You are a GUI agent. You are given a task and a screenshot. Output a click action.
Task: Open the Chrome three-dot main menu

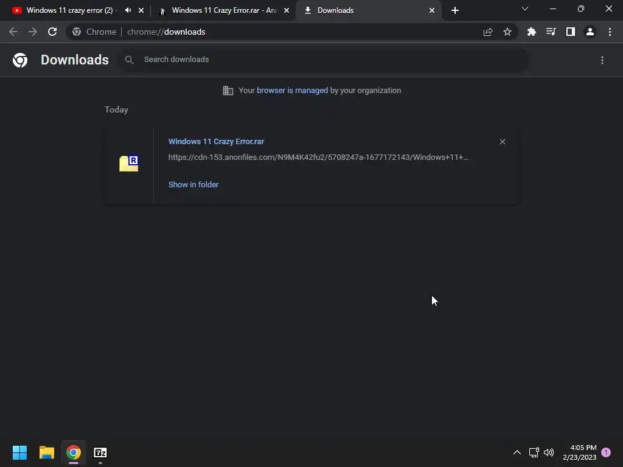click(610, 32)
